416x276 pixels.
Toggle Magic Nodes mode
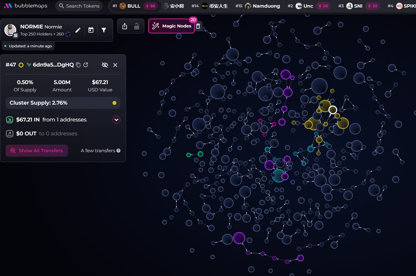(172, 26)
